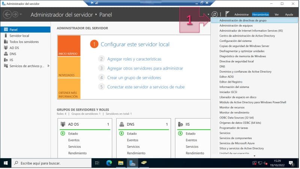Image resolution: width=300 pixels, height=169 pixels.
Task: Click Eventos in the DNS tile
Action: [x=133, y=140]
